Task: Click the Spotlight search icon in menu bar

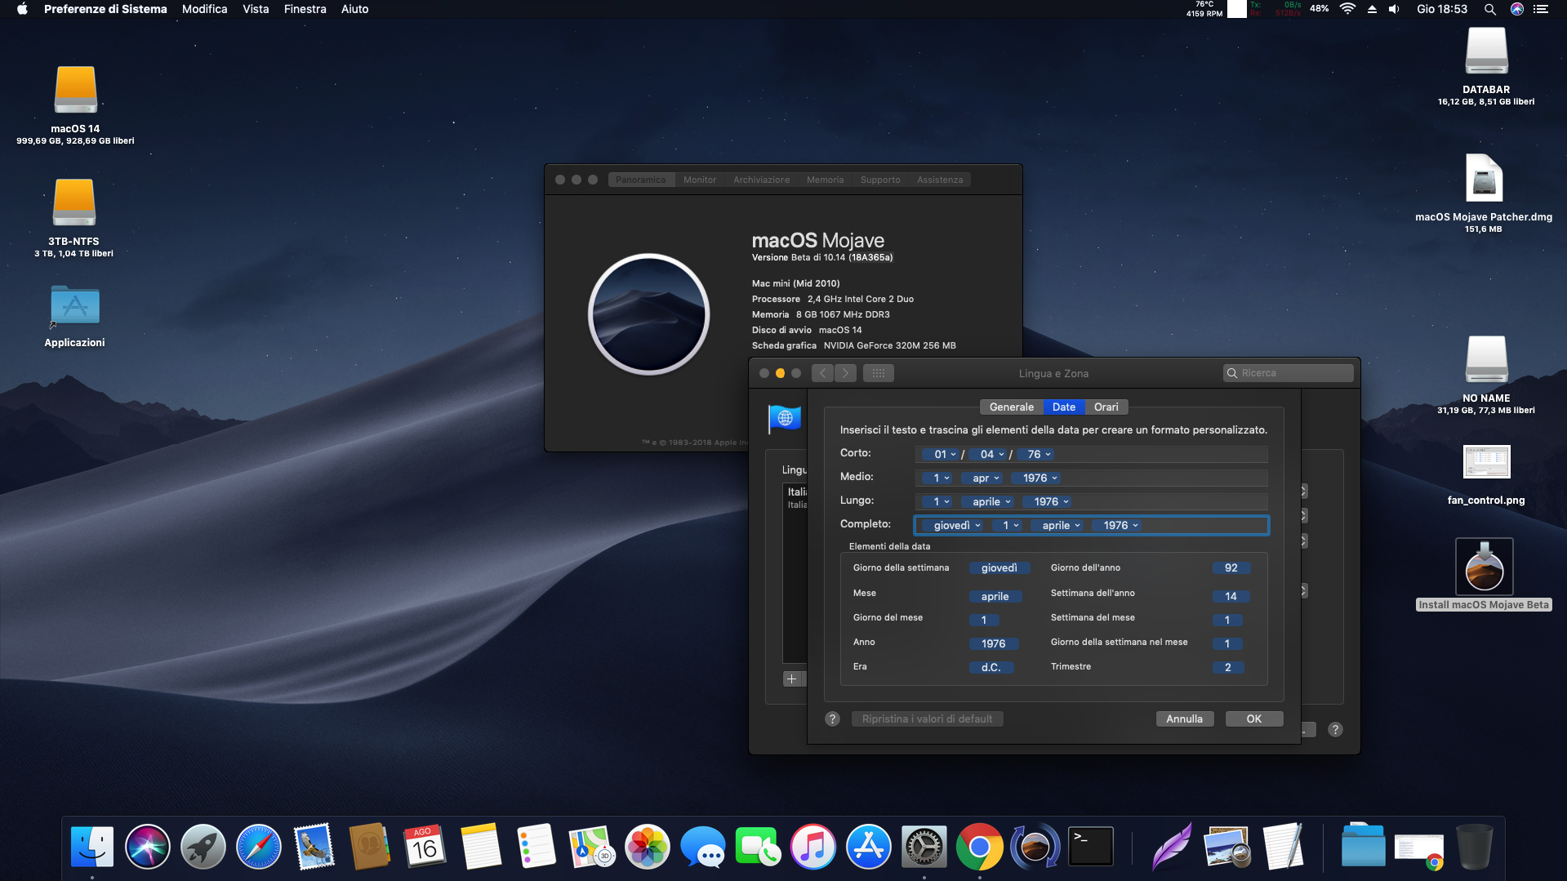Action: (1489, 9)
